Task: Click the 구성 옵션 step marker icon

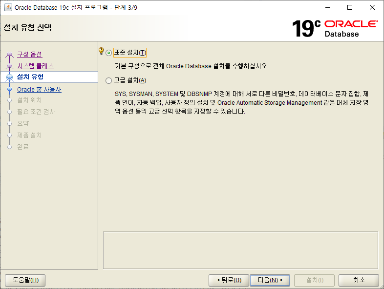Action: [x=10, y=54]
